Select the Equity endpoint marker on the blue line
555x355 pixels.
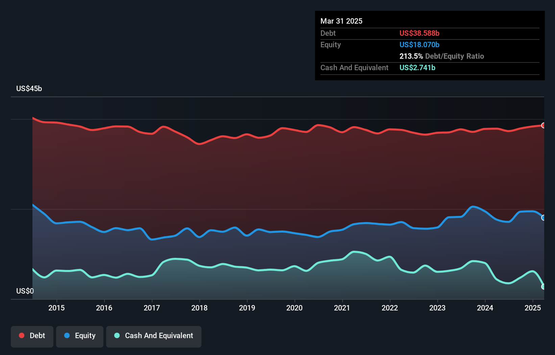coord(544,218)
